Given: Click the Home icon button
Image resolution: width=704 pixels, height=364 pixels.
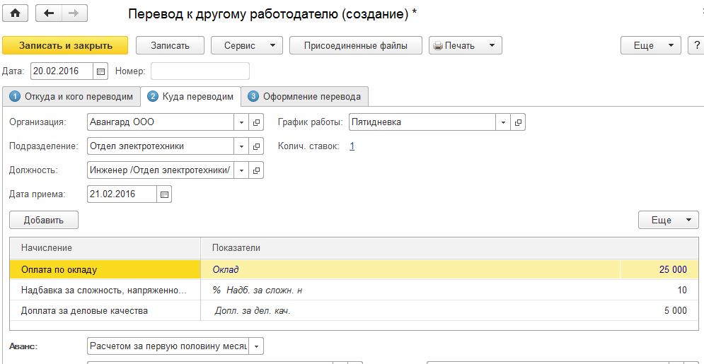Looking at the screenshot, I should click(x=16, y=13).
